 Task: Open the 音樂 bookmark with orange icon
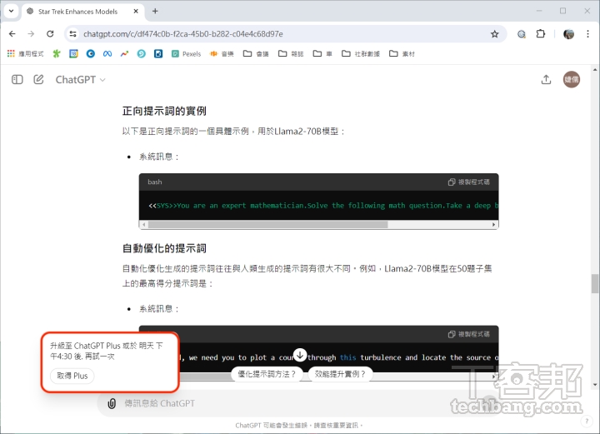coord(222,54)
